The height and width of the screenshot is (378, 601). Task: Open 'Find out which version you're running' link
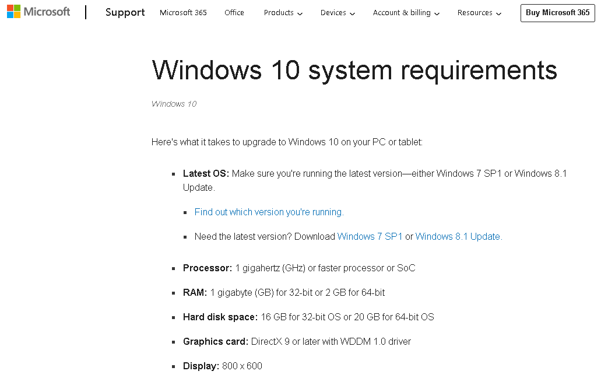click(x=269, y=212)
